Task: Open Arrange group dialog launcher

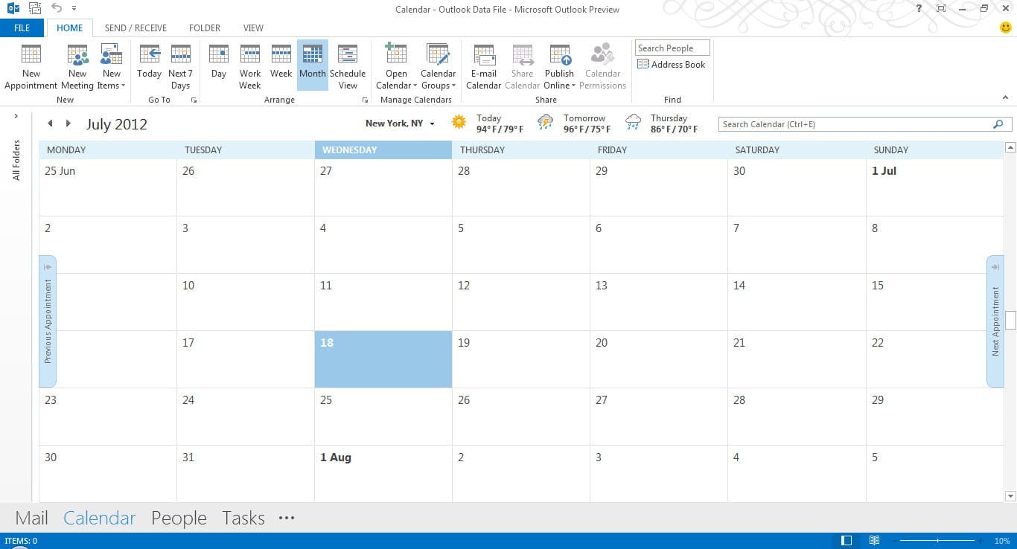Action: [x=365, y=100]
